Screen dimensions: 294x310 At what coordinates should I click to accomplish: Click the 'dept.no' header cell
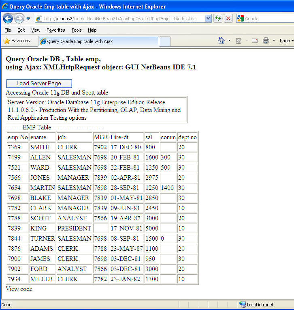[x=187, y=137]
